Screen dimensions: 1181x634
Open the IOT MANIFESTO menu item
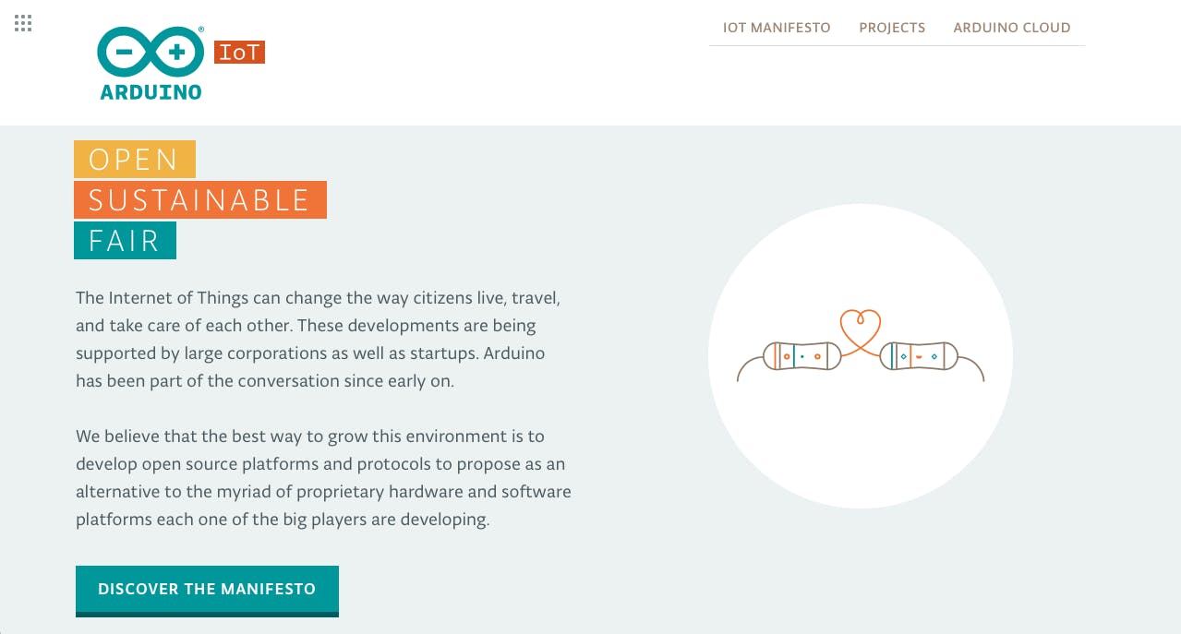[x=777, y=28]
